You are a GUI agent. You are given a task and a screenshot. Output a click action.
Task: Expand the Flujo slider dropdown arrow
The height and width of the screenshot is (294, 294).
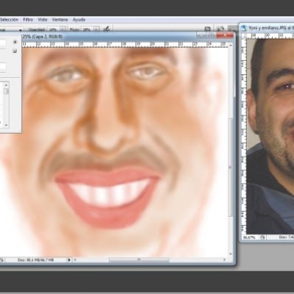click(96, 29)
